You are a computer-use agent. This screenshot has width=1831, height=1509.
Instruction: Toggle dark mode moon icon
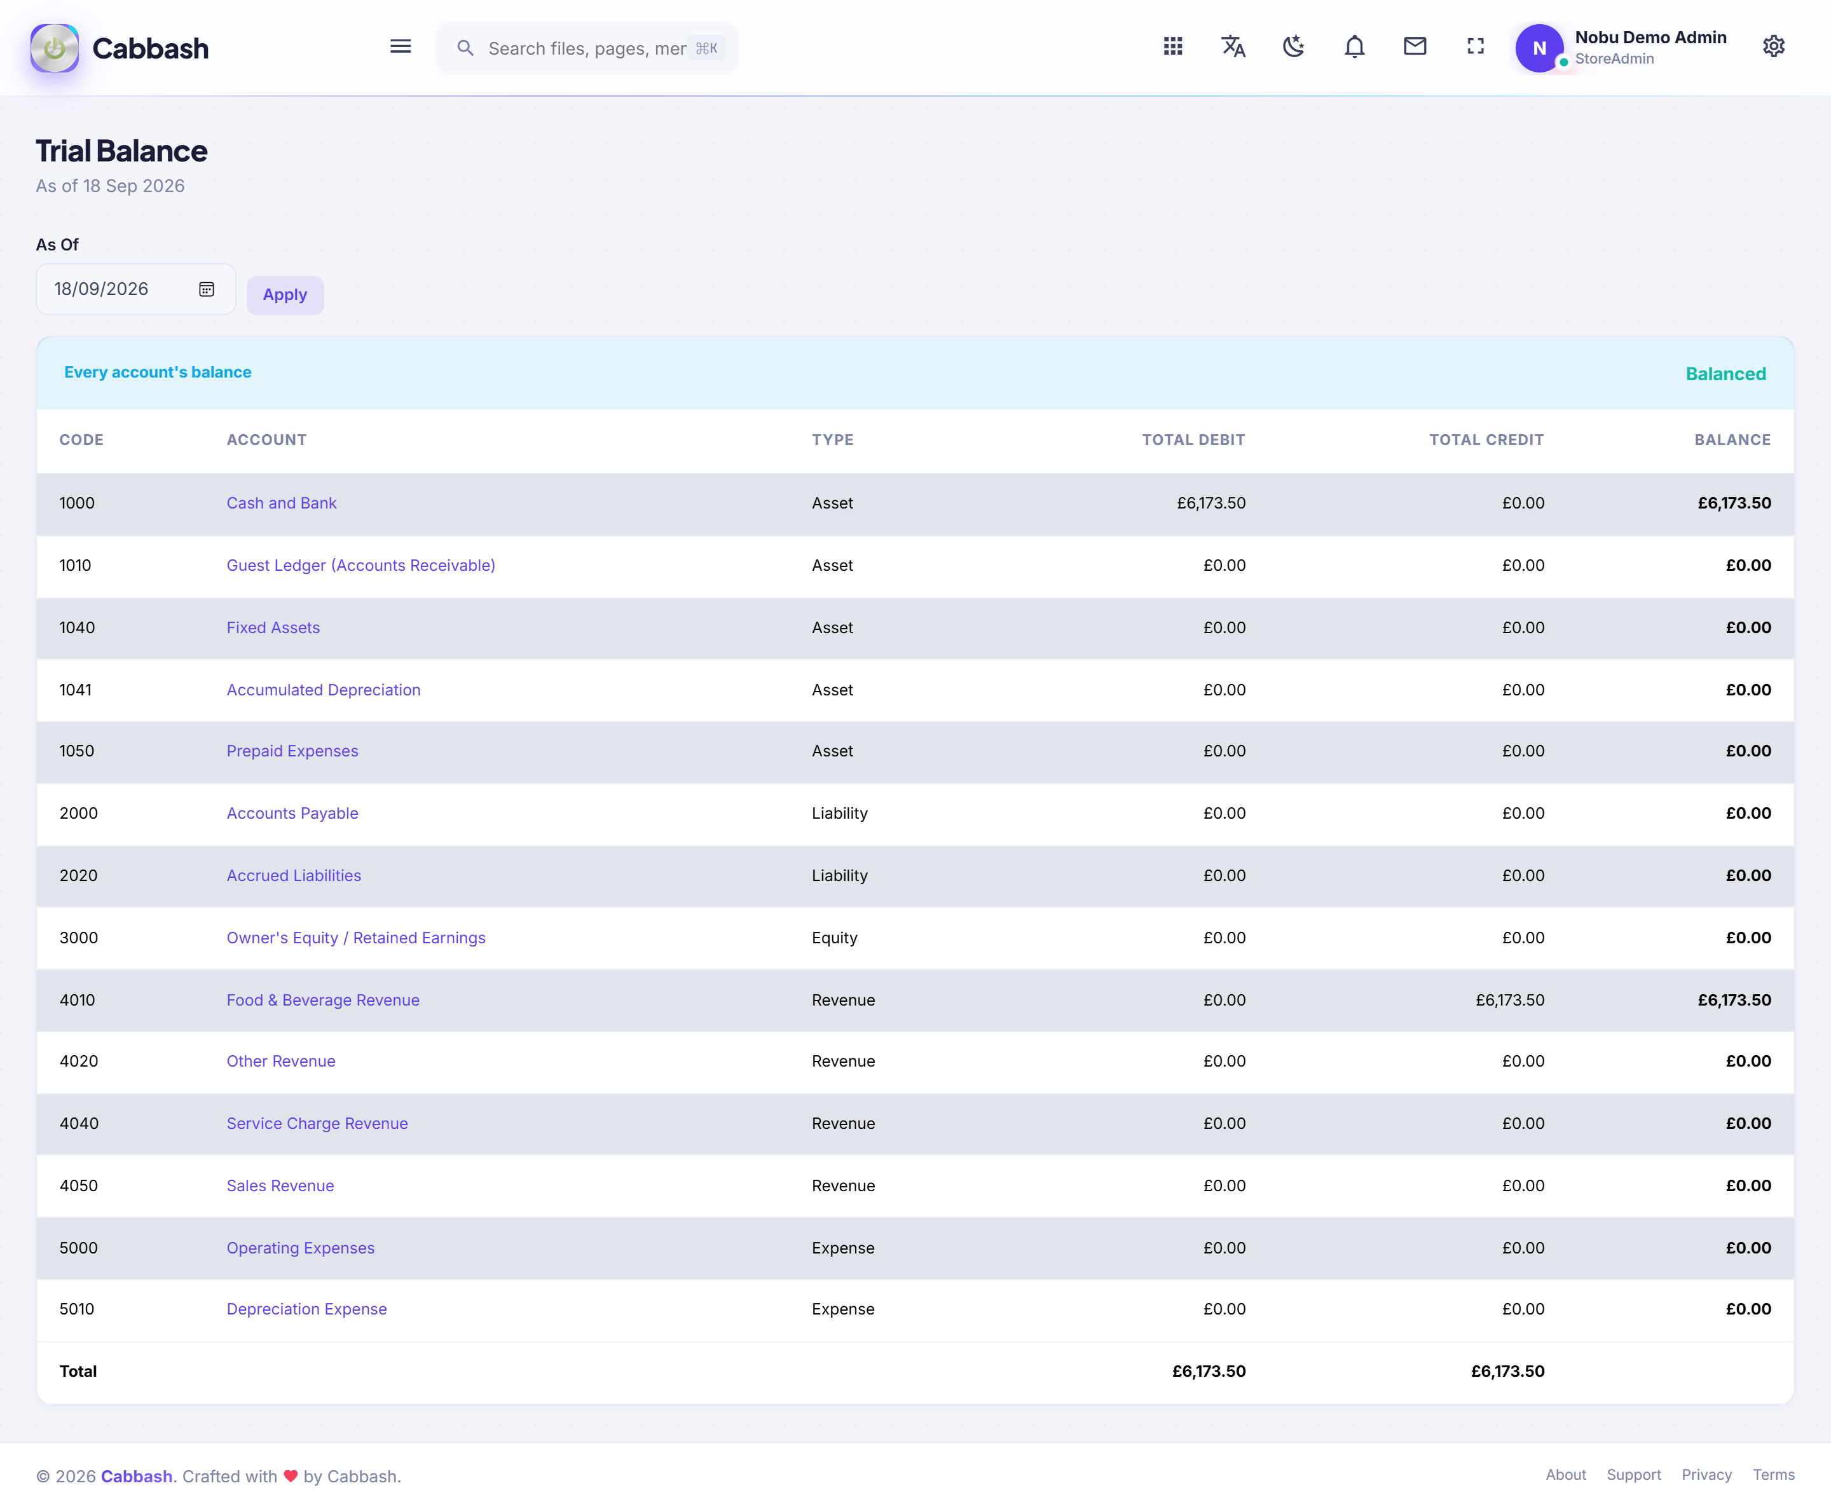[1294, 46]
